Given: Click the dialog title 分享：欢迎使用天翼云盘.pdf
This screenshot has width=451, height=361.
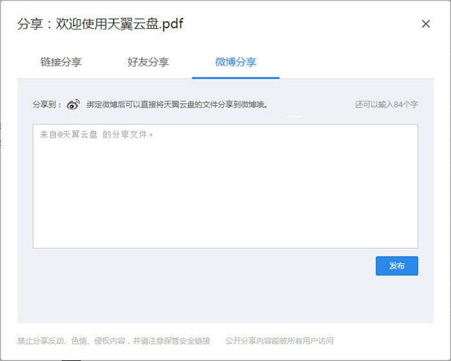Looking at the screenshot, I should tap(100, 24).
